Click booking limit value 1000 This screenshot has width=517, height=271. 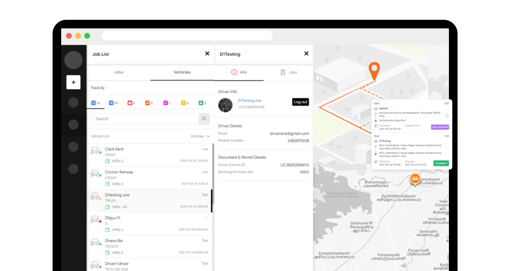(x=305, y=172)
